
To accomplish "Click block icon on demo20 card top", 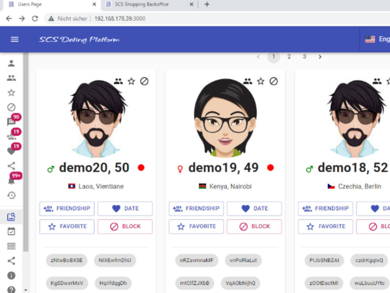I will click(x=144, y=81).
